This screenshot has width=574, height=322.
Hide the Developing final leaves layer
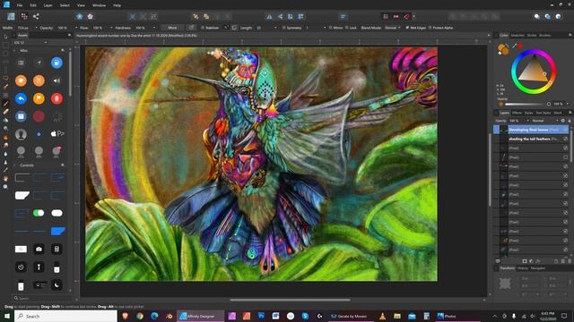coord(566,130)
